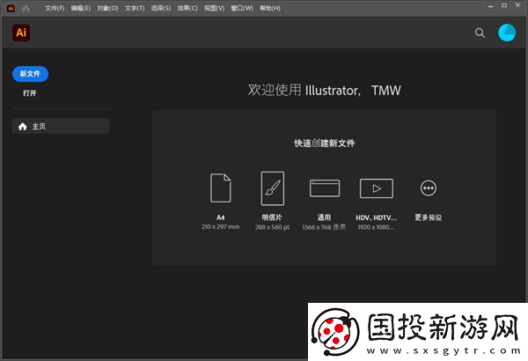Choose the 通用 1366 x 768 preset

pos(324,188)
